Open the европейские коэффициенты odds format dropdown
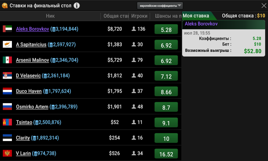268x161 pixels. pos(160,6)
